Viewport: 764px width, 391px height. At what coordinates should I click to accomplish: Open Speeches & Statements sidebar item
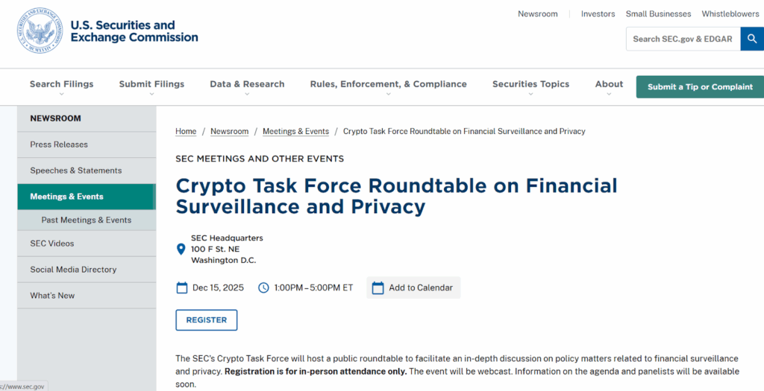click(x=75, y=171)
